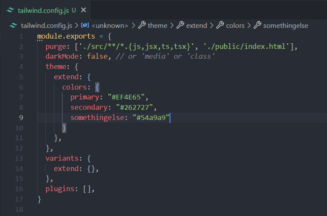The width and height of the screenshot is (327, 216).
Task: Click the <unknown> symbol breadcrumb
Action: coord(110,26)
